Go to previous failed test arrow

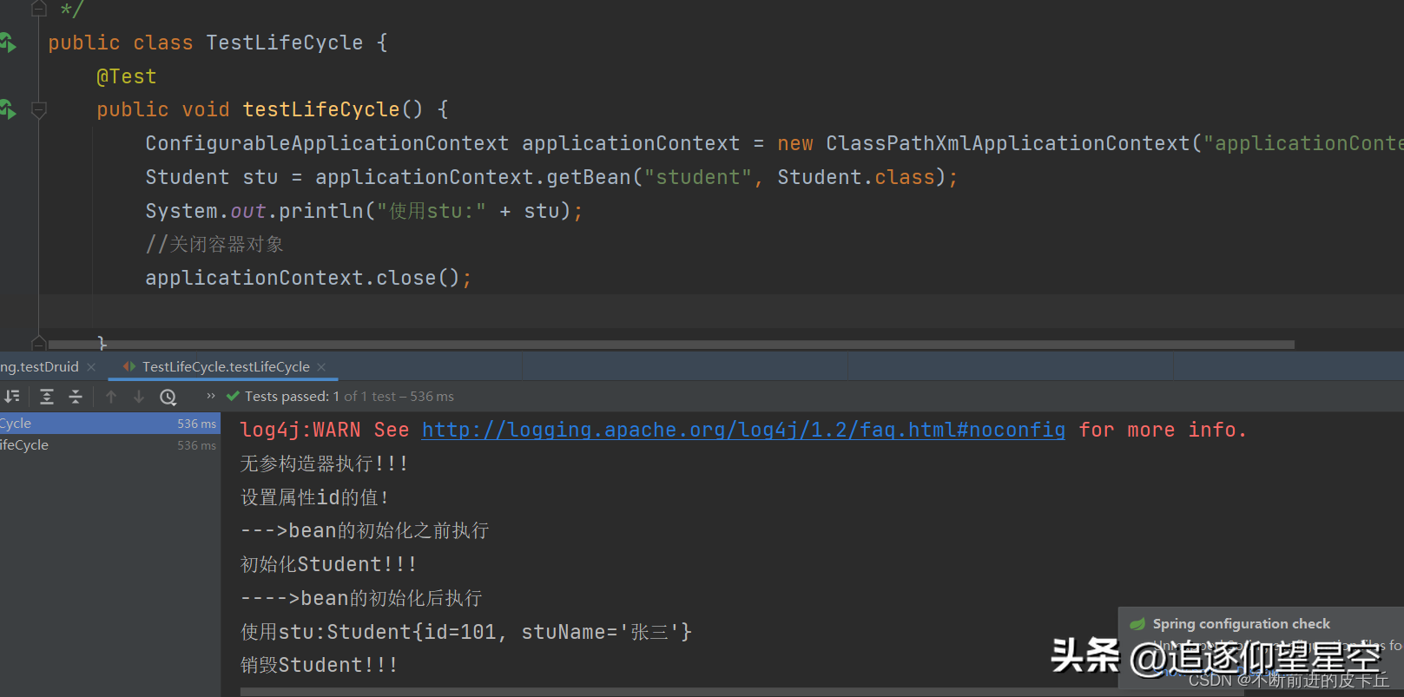[x=111, y=397]
